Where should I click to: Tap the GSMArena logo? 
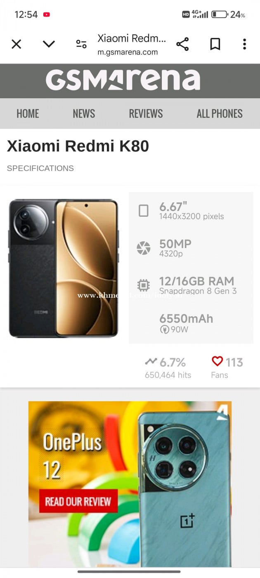[x=123, y=80]
